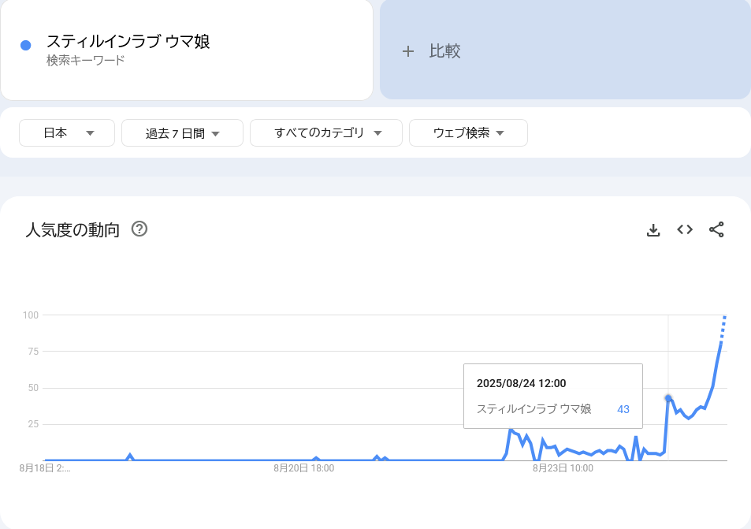Expand the ウェブ検索 search type dropdown
This screenshot has width=751, height=529.
[468, 133]
